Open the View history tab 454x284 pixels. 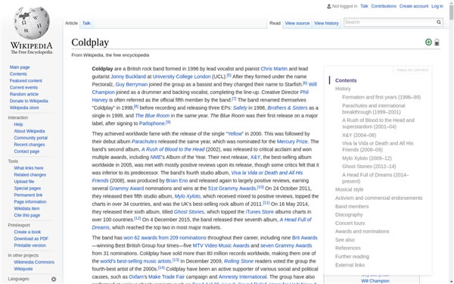pyautogui.click(x=326, y=23)
